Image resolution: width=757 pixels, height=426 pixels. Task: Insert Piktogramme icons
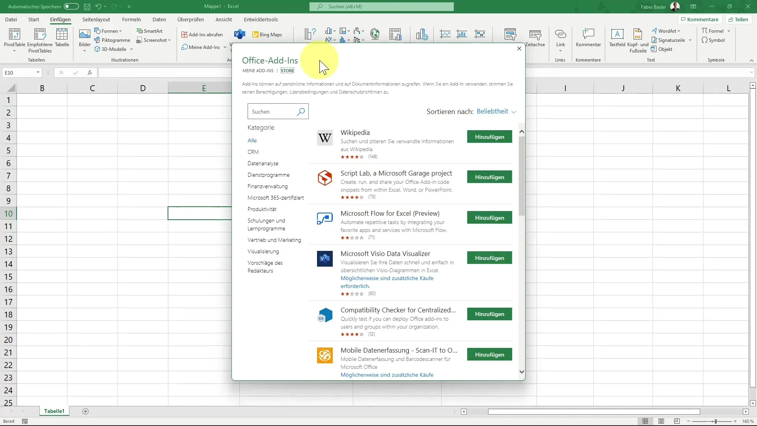coord(112,40)
